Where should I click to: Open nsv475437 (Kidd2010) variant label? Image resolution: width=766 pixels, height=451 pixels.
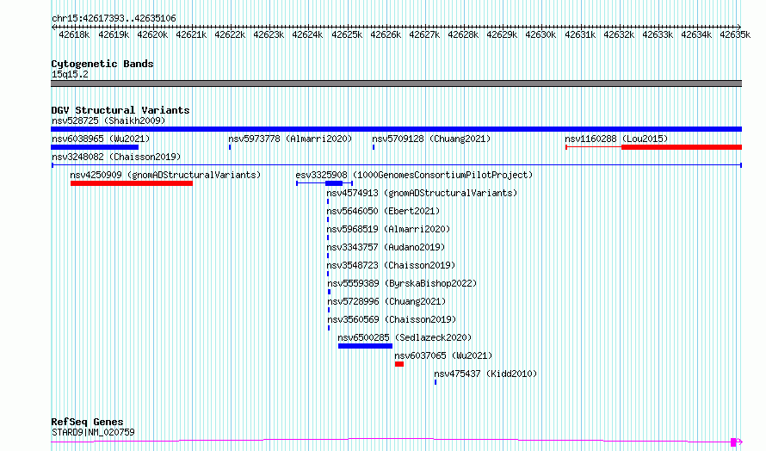point(485,374)
